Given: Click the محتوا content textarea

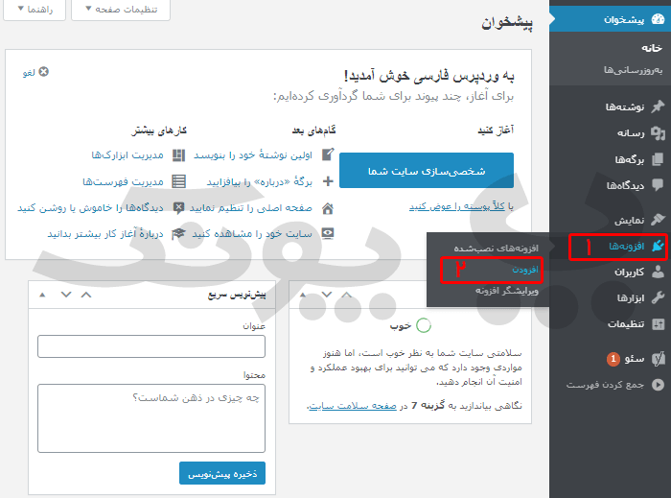Looking at the screenshot, I should pyautogui.click(x=151, y=418).
